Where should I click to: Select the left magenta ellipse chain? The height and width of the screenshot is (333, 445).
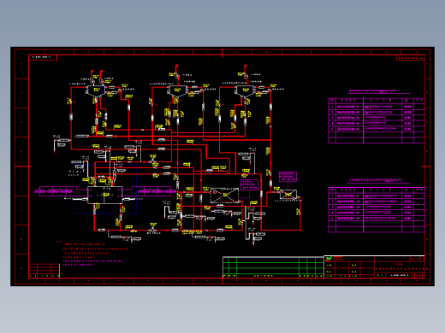click(x=53, y=191)
